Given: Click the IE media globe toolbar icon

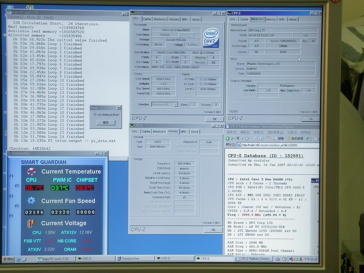Looking at the screenshot, I should pyautogui.click(x=308, y=139).
